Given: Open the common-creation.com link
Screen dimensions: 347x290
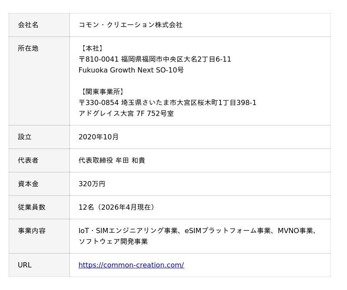Looking at the screenshot, I should coord(131,265).
